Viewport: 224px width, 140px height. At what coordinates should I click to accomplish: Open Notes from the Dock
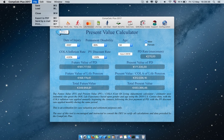click(x=125, y=137)
